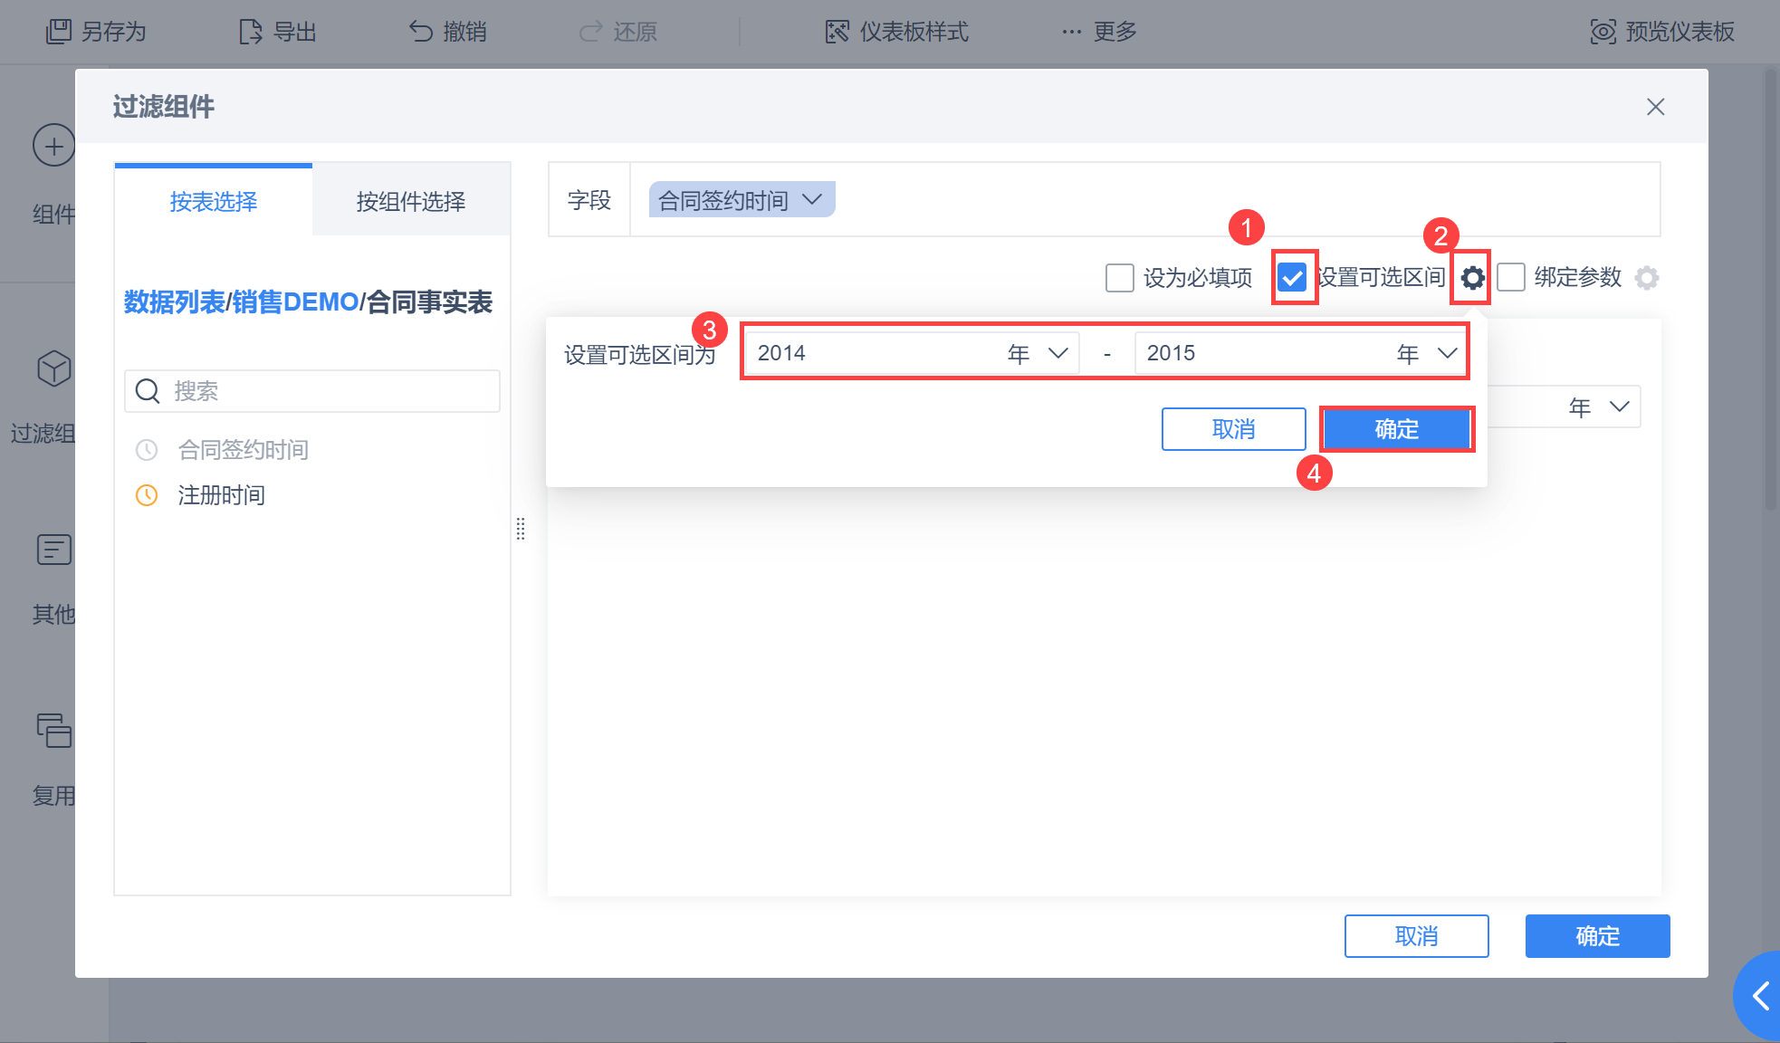The height and width of the screenshot is (1043, 1780).
Task: Tick the 绑定参数 checkbox
Action: point(1511,278)
